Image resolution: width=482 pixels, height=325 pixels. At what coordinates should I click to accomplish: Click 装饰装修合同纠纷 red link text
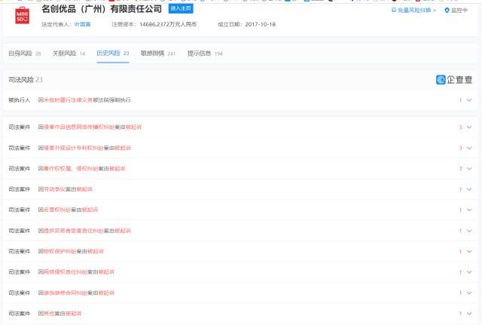click(x=66, y=293)
